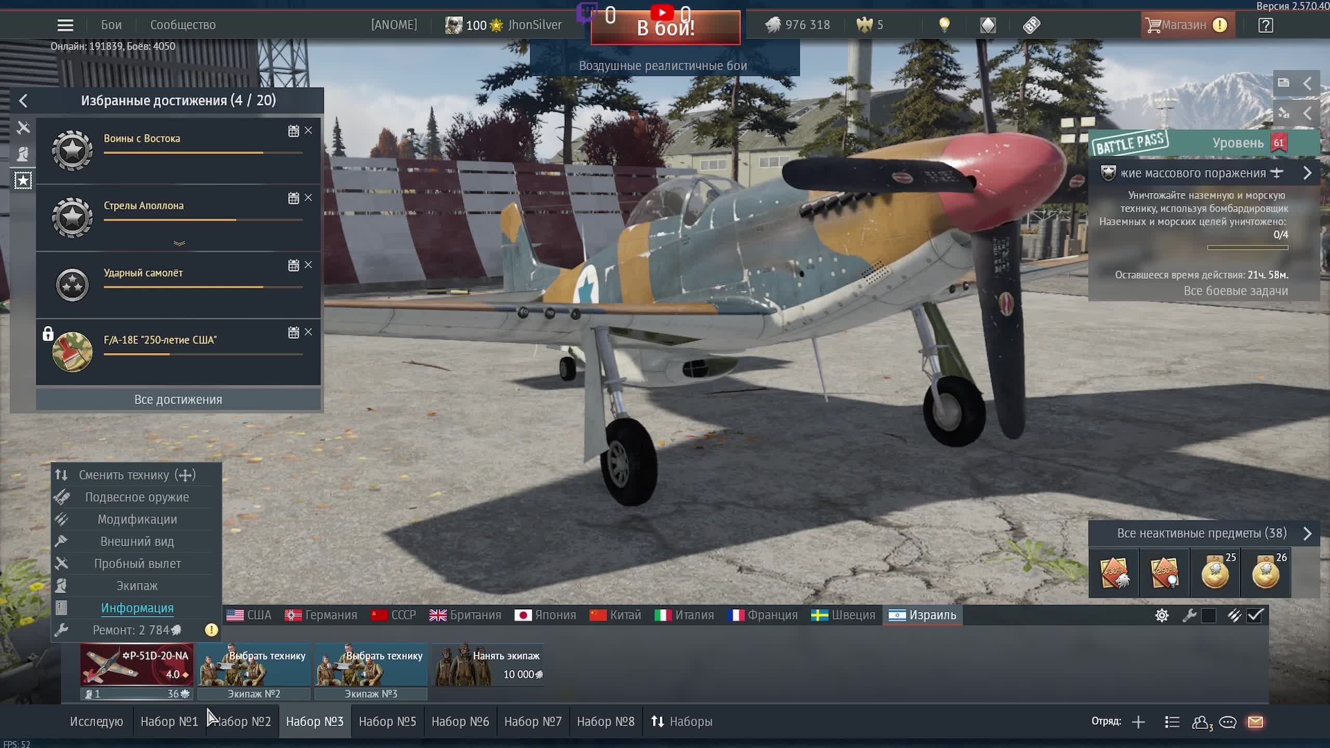This screenshot has height=748, width=1330.
Task: Open squad list icon
Action: click(1172, 722)
